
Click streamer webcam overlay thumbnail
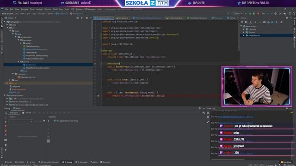[257, 87]
